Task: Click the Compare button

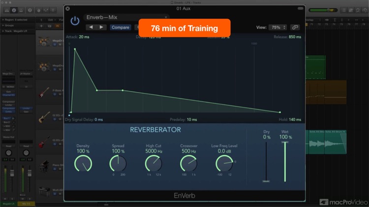Action: pyautogui.click(x=120, y=27)
